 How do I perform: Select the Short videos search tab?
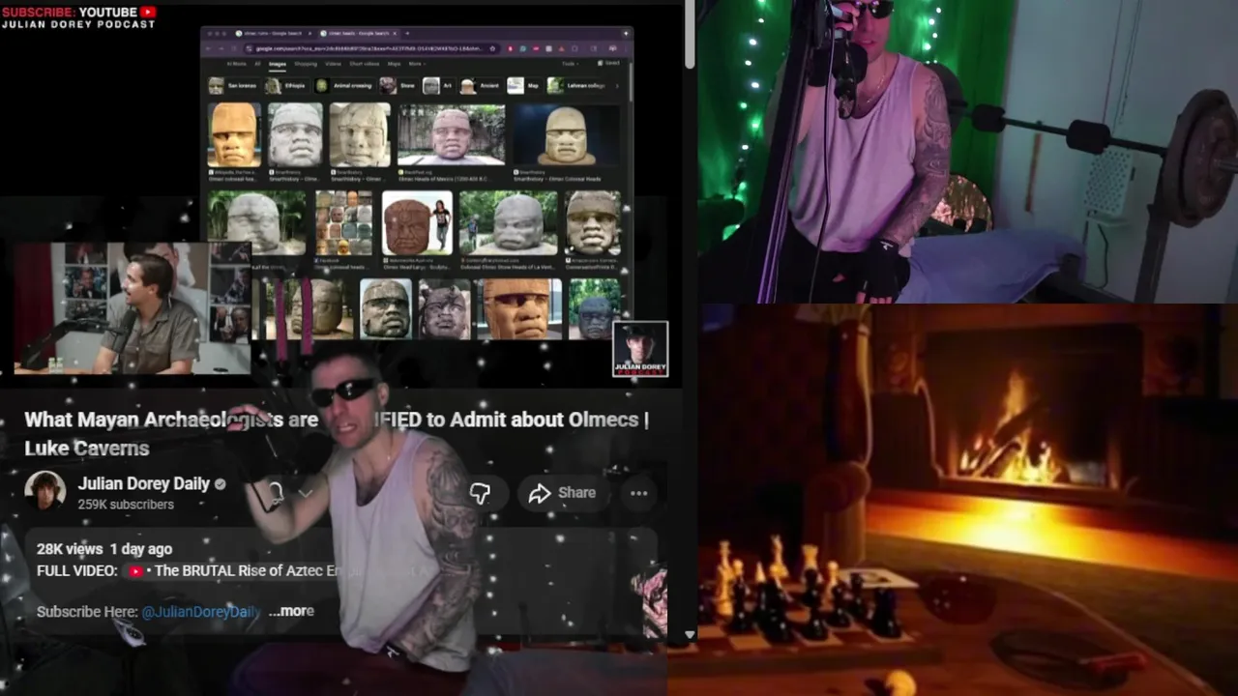pos(364,64)
